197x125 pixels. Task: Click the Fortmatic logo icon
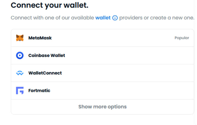point(20,91)
